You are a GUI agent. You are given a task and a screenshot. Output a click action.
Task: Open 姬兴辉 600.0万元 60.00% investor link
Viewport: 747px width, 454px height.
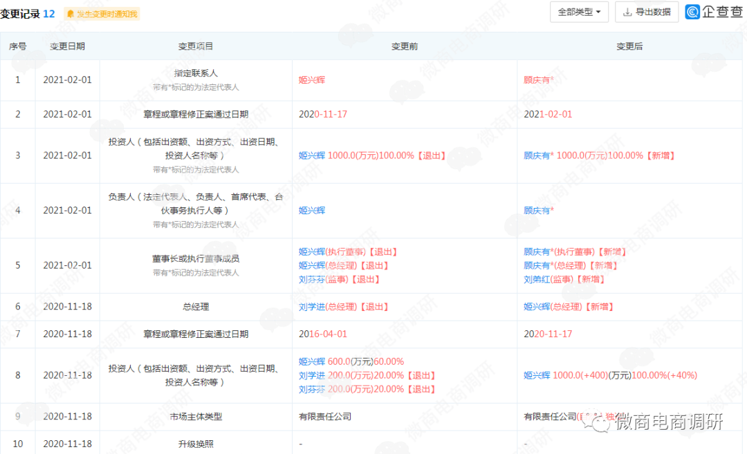pyautogui.click(x=351, y=361)
